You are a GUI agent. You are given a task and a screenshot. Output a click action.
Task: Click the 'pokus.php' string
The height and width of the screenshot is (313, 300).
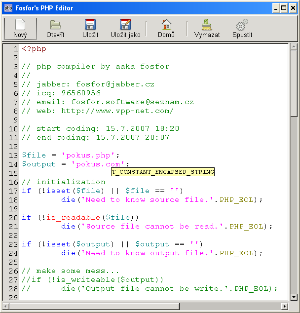click(x=88, y=156)
